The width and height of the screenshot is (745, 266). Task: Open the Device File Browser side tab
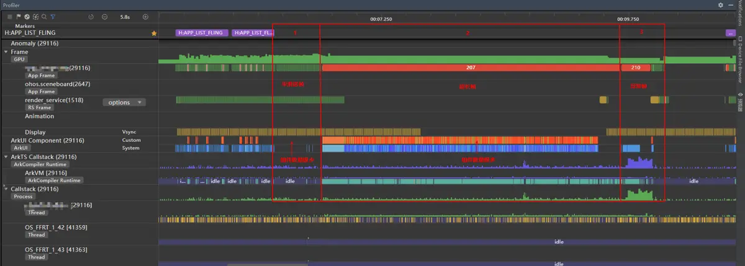pyautogui.click(x=741, y=63)
